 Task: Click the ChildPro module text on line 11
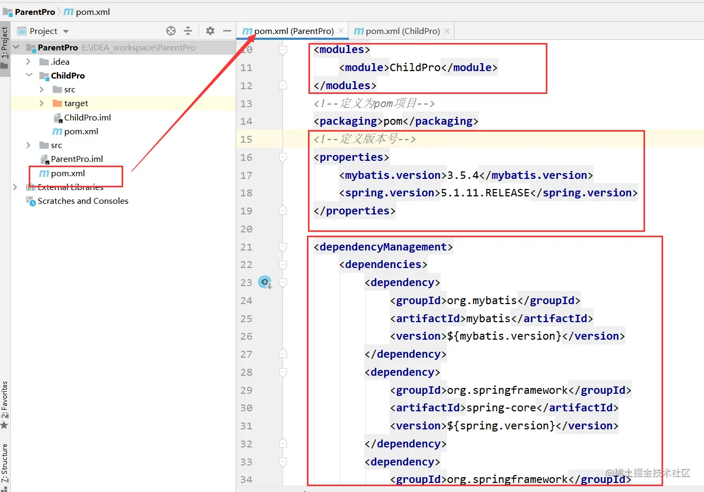click(x=415, y=67)
